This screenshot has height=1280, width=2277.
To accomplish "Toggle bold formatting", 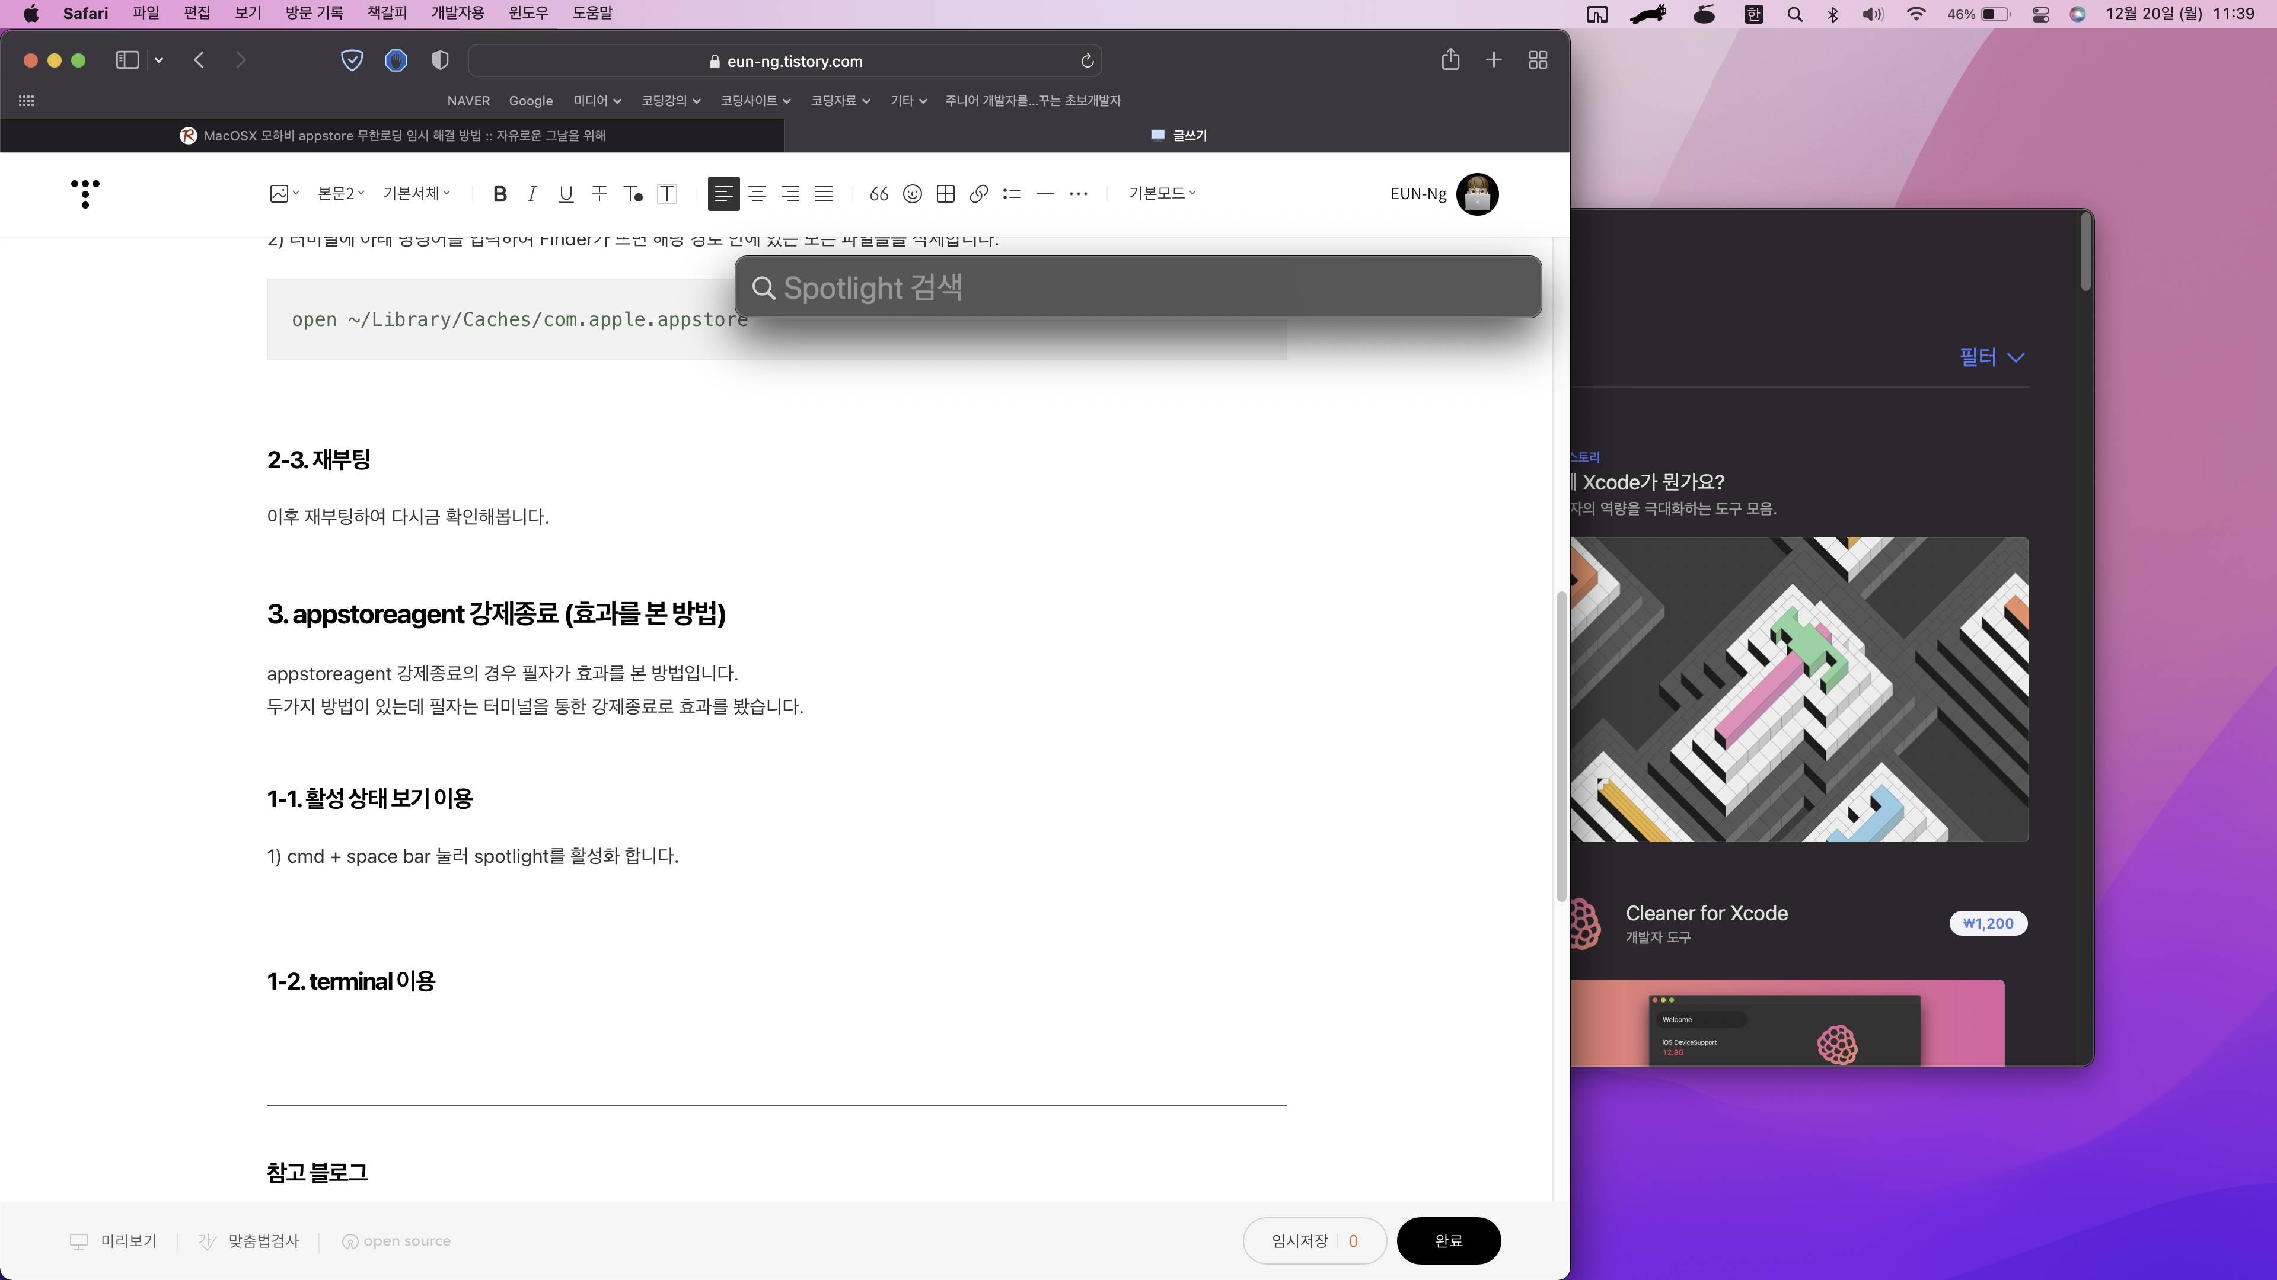I will pyautogui.click(x=499, y=193).
